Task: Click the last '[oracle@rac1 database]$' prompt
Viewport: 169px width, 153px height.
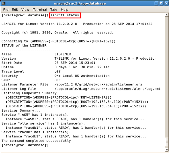Action: [x=25, y=145]
